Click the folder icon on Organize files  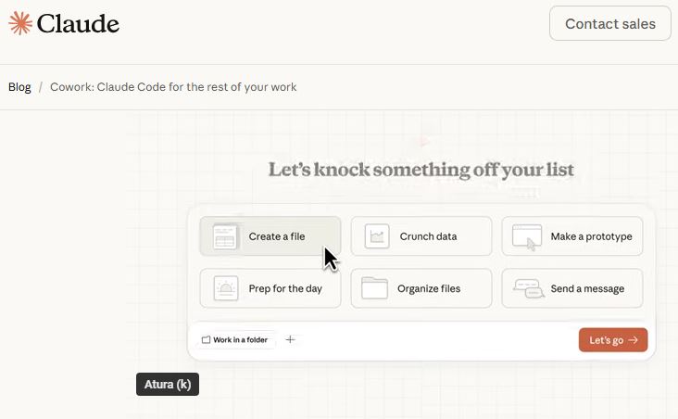click(x=374, y=288)
